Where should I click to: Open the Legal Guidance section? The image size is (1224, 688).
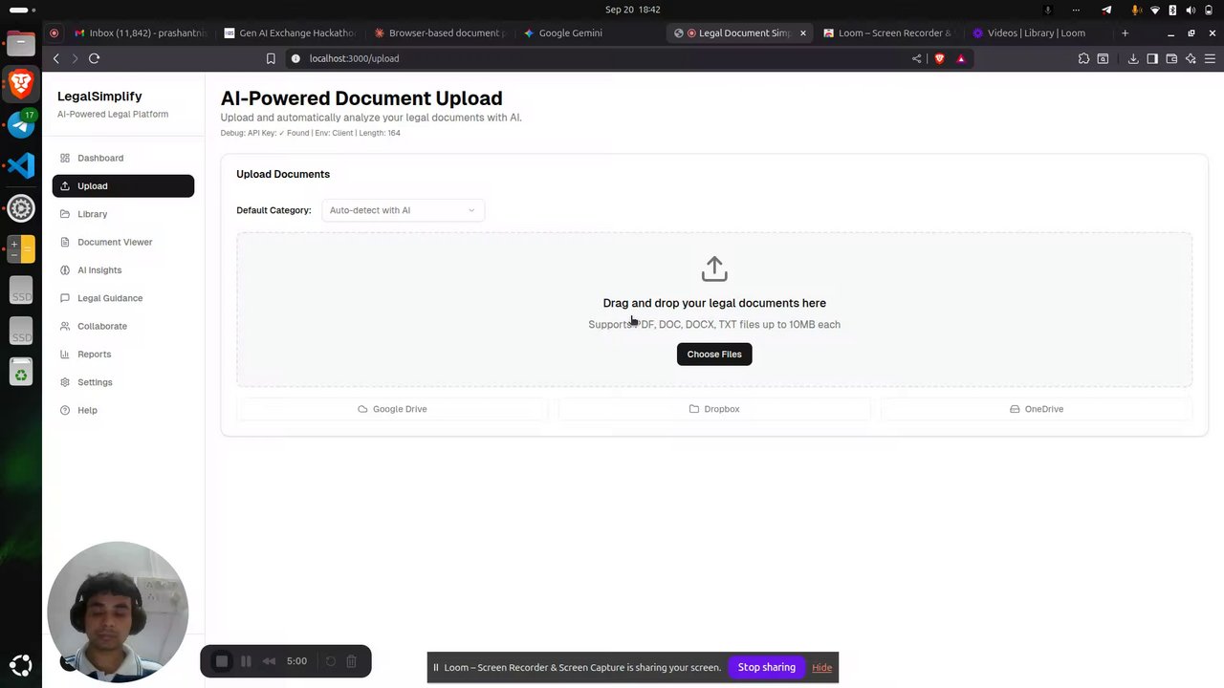tap(123, 298)
